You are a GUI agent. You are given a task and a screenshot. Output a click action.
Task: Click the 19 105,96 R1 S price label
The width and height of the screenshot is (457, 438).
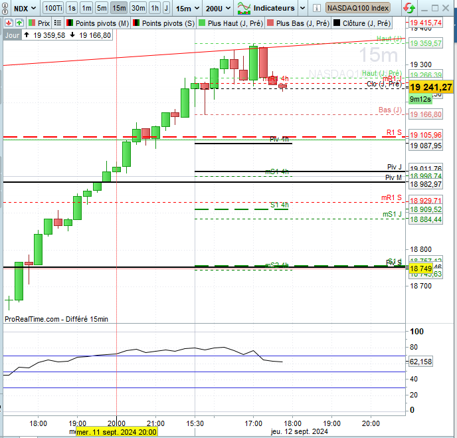pos(426,135)
